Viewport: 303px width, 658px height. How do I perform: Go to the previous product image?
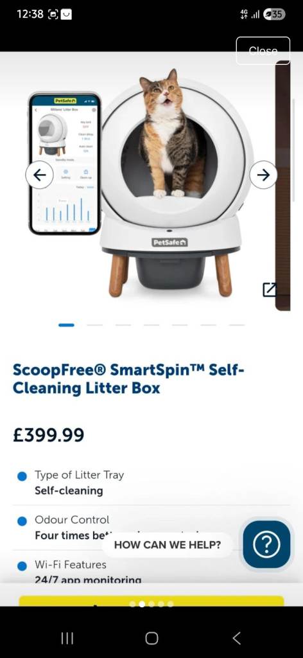[39, 175]
